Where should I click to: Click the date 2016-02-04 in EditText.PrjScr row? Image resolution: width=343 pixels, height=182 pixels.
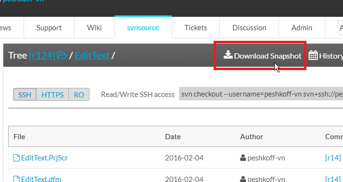[184, 158]
